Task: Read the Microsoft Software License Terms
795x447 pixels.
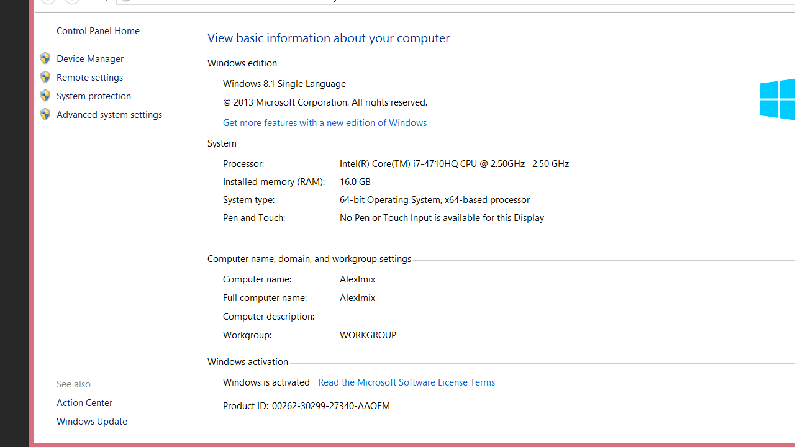Action: tap(406, 382)
